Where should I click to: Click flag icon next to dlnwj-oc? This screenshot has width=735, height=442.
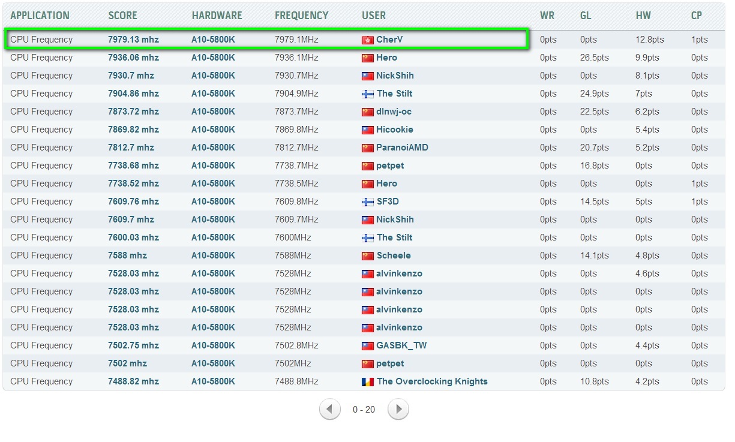pyautogui.click(x=367, y=112)
